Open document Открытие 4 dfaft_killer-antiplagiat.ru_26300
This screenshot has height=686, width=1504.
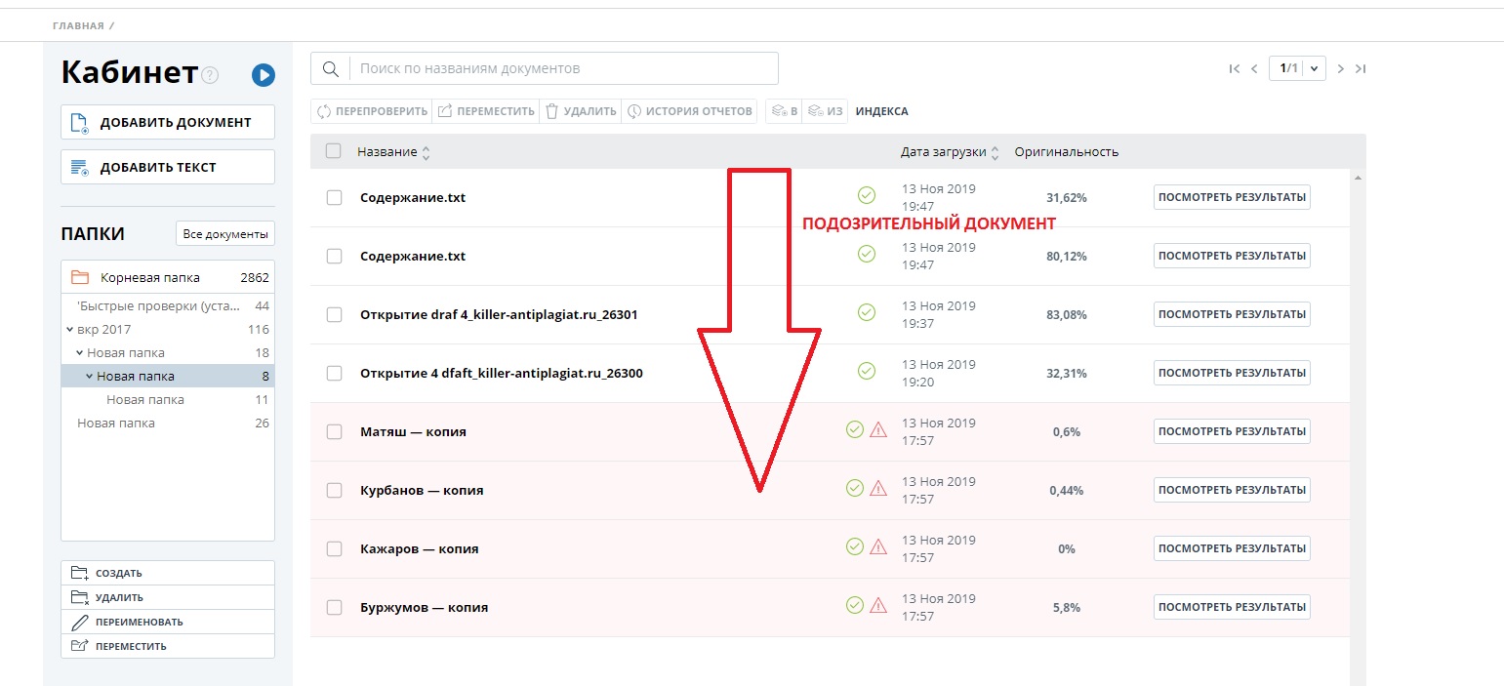click(x=502, y=373)
